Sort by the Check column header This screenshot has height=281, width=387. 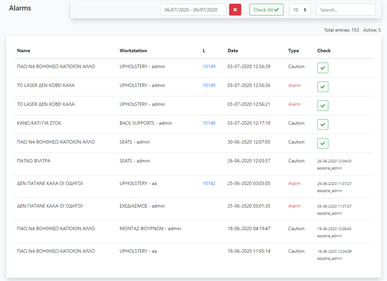coord(324,51)
